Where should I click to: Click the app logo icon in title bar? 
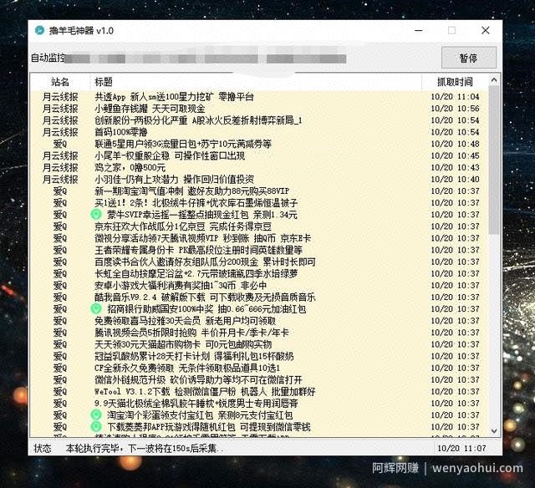tap(39, 31)
